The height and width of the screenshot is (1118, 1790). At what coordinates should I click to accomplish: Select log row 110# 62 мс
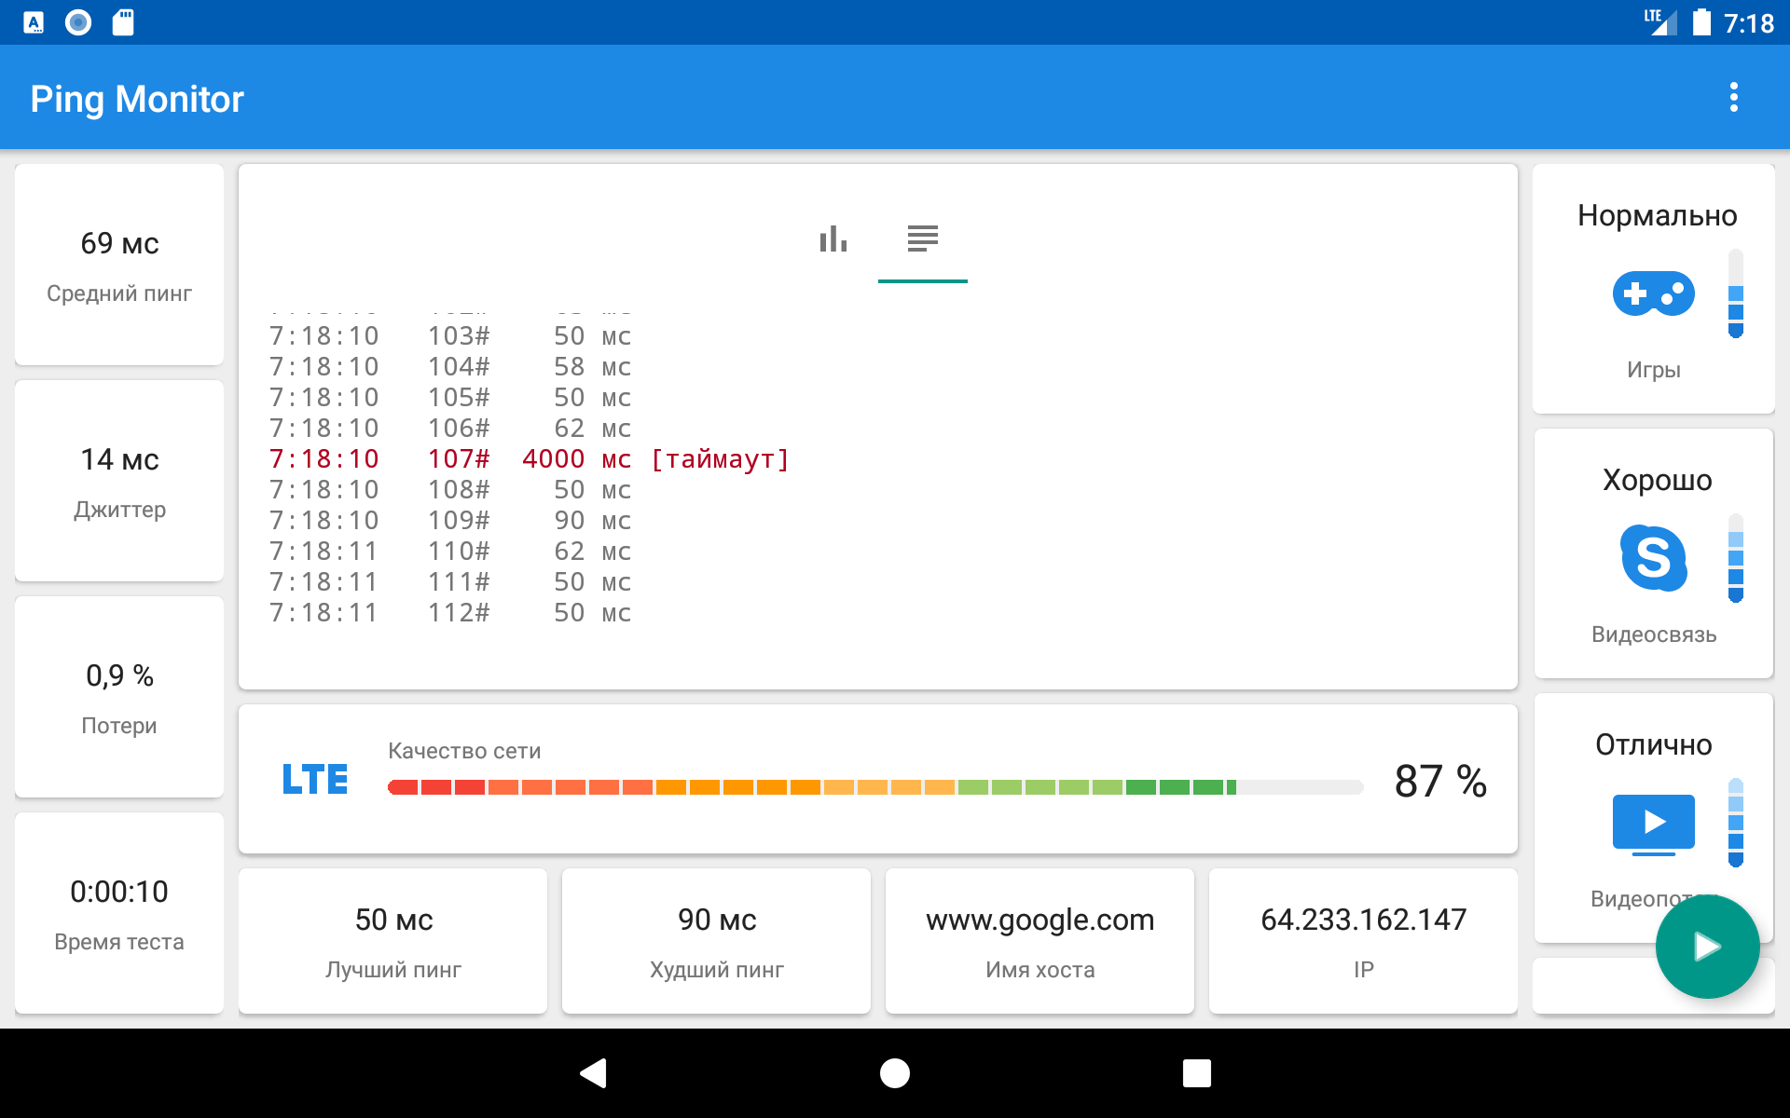pos(450,551)
